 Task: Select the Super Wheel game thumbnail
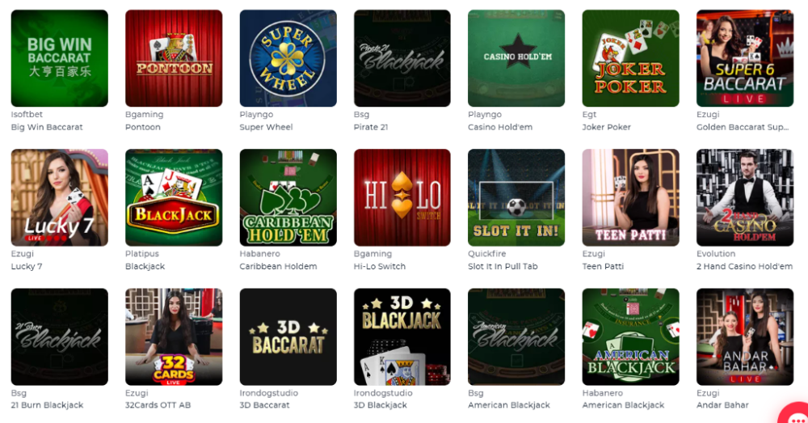(x=288, y=58)
